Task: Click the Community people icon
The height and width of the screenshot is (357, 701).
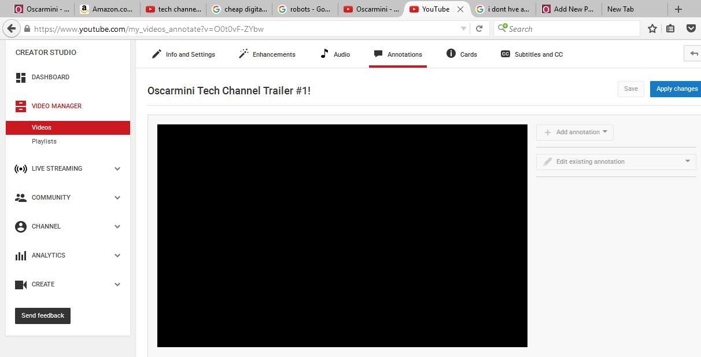Action: (21, 198)
